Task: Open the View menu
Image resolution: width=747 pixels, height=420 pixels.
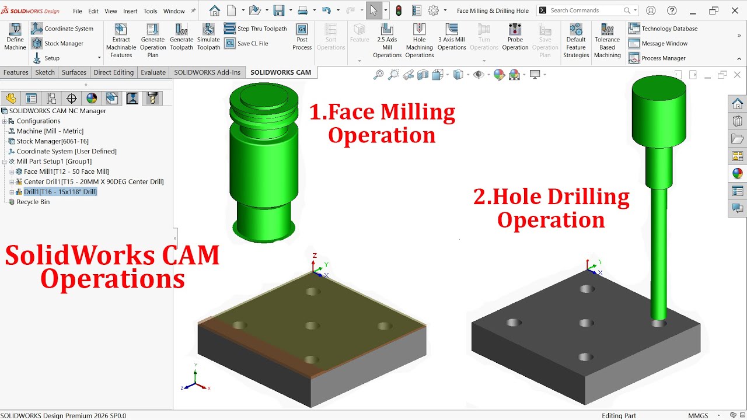Action: coord(111,11)
